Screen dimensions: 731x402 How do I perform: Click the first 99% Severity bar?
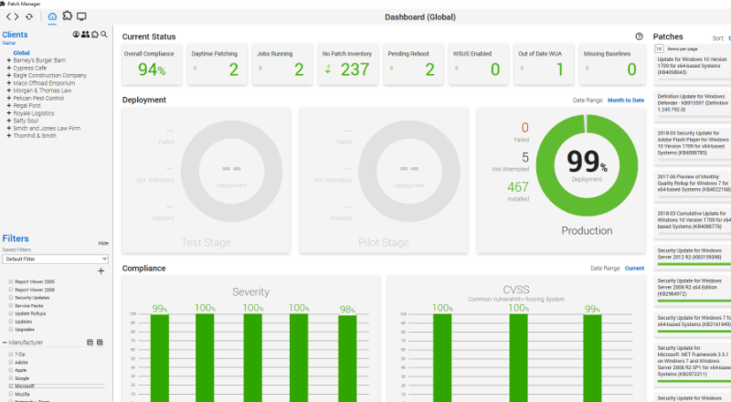point(160,358)
